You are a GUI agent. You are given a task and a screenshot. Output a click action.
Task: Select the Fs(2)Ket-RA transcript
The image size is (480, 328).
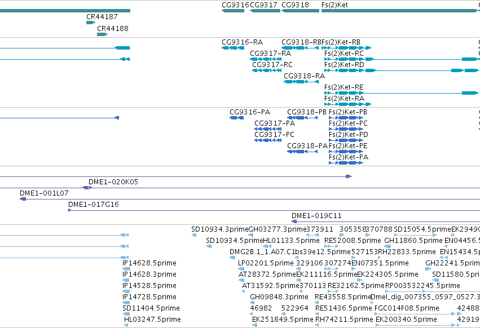tap(348, 104)
